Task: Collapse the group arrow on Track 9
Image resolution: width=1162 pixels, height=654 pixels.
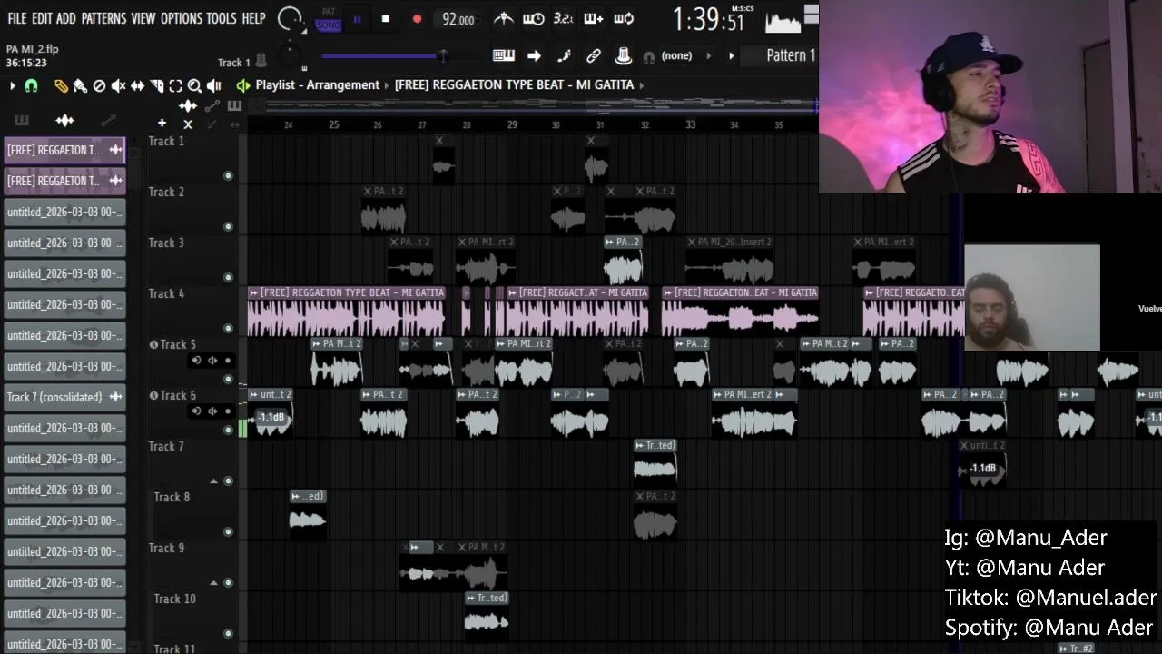Action: click(213, 582)
